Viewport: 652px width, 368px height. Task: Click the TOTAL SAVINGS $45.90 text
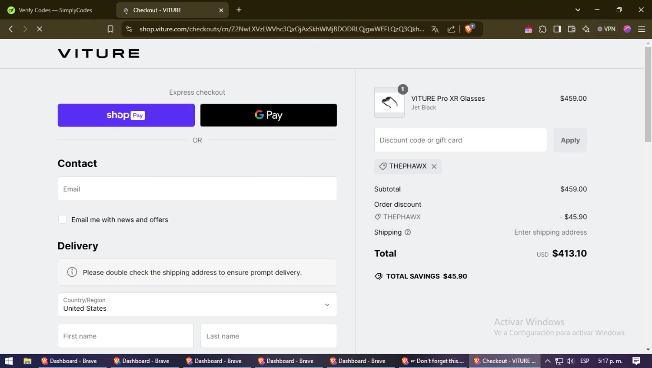pyautogui.click(x=426, y=276)
